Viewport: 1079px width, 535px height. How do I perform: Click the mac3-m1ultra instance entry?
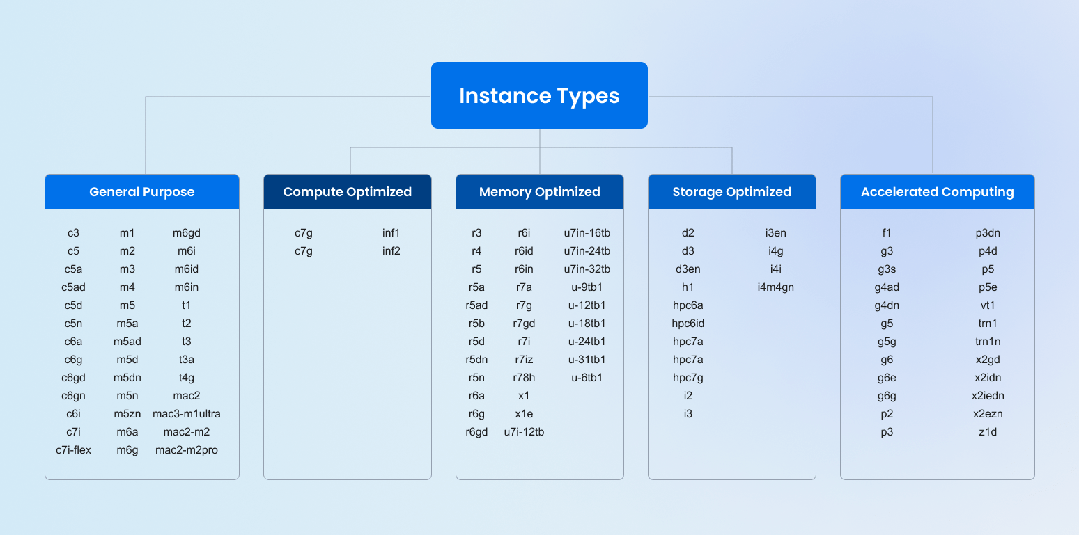[x=187, y=414]
